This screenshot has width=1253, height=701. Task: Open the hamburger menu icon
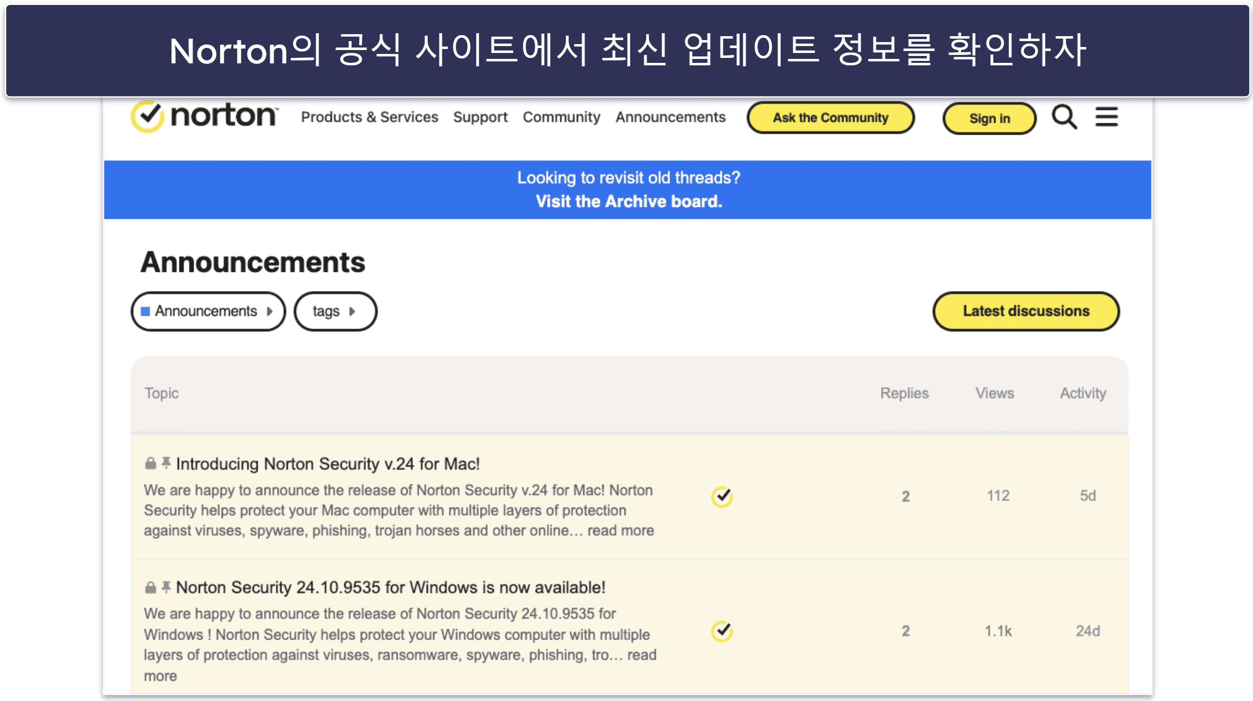point(1106,117)
